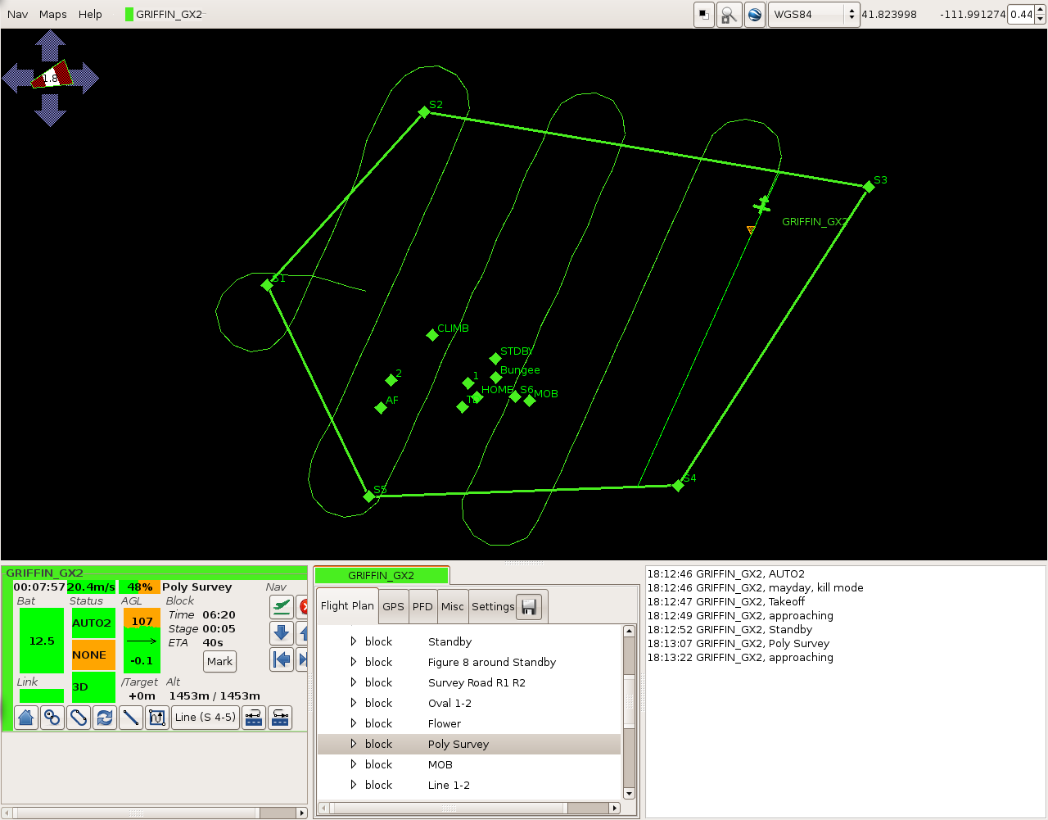The image size is (1048, 820).
Task: Switch to the Settings tab
Action: [x=493, y=607]
